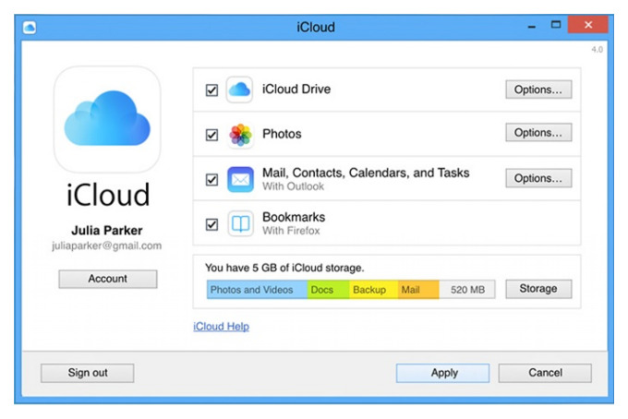Image resolution: width=628 pixels, height=419 pixels.
Task: Click the Photos label text
Action: point(282,134)
